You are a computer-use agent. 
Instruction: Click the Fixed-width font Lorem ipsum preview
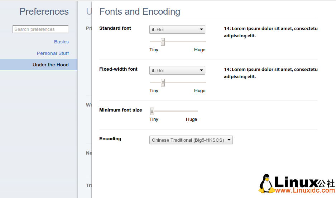click(x=270, y=73)
